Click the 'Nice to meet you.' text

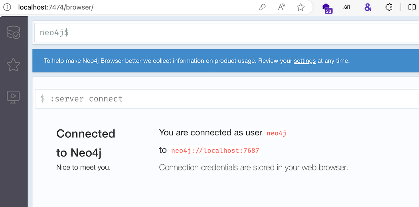coord(83,168)
